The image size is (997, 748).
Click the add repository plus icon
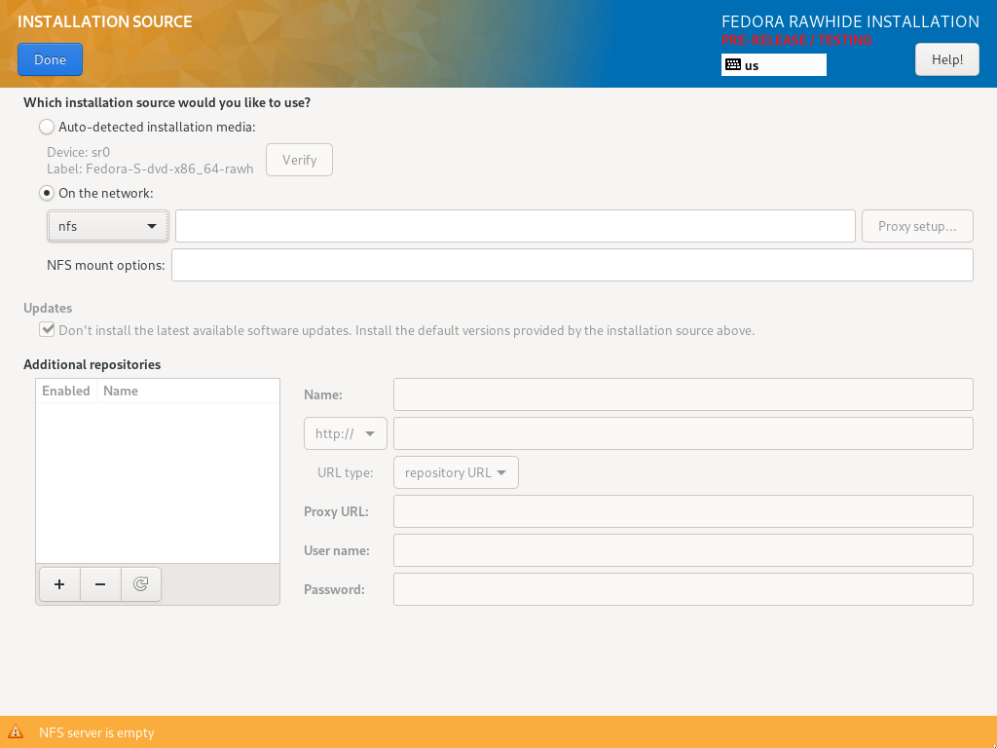click(59, 584)
